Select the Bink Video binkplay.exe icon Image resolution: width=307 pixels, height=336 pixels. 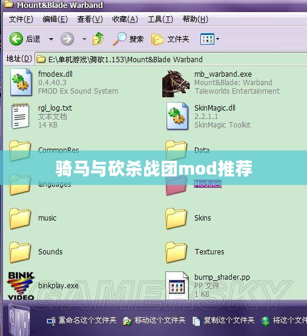tap(21, 286)
